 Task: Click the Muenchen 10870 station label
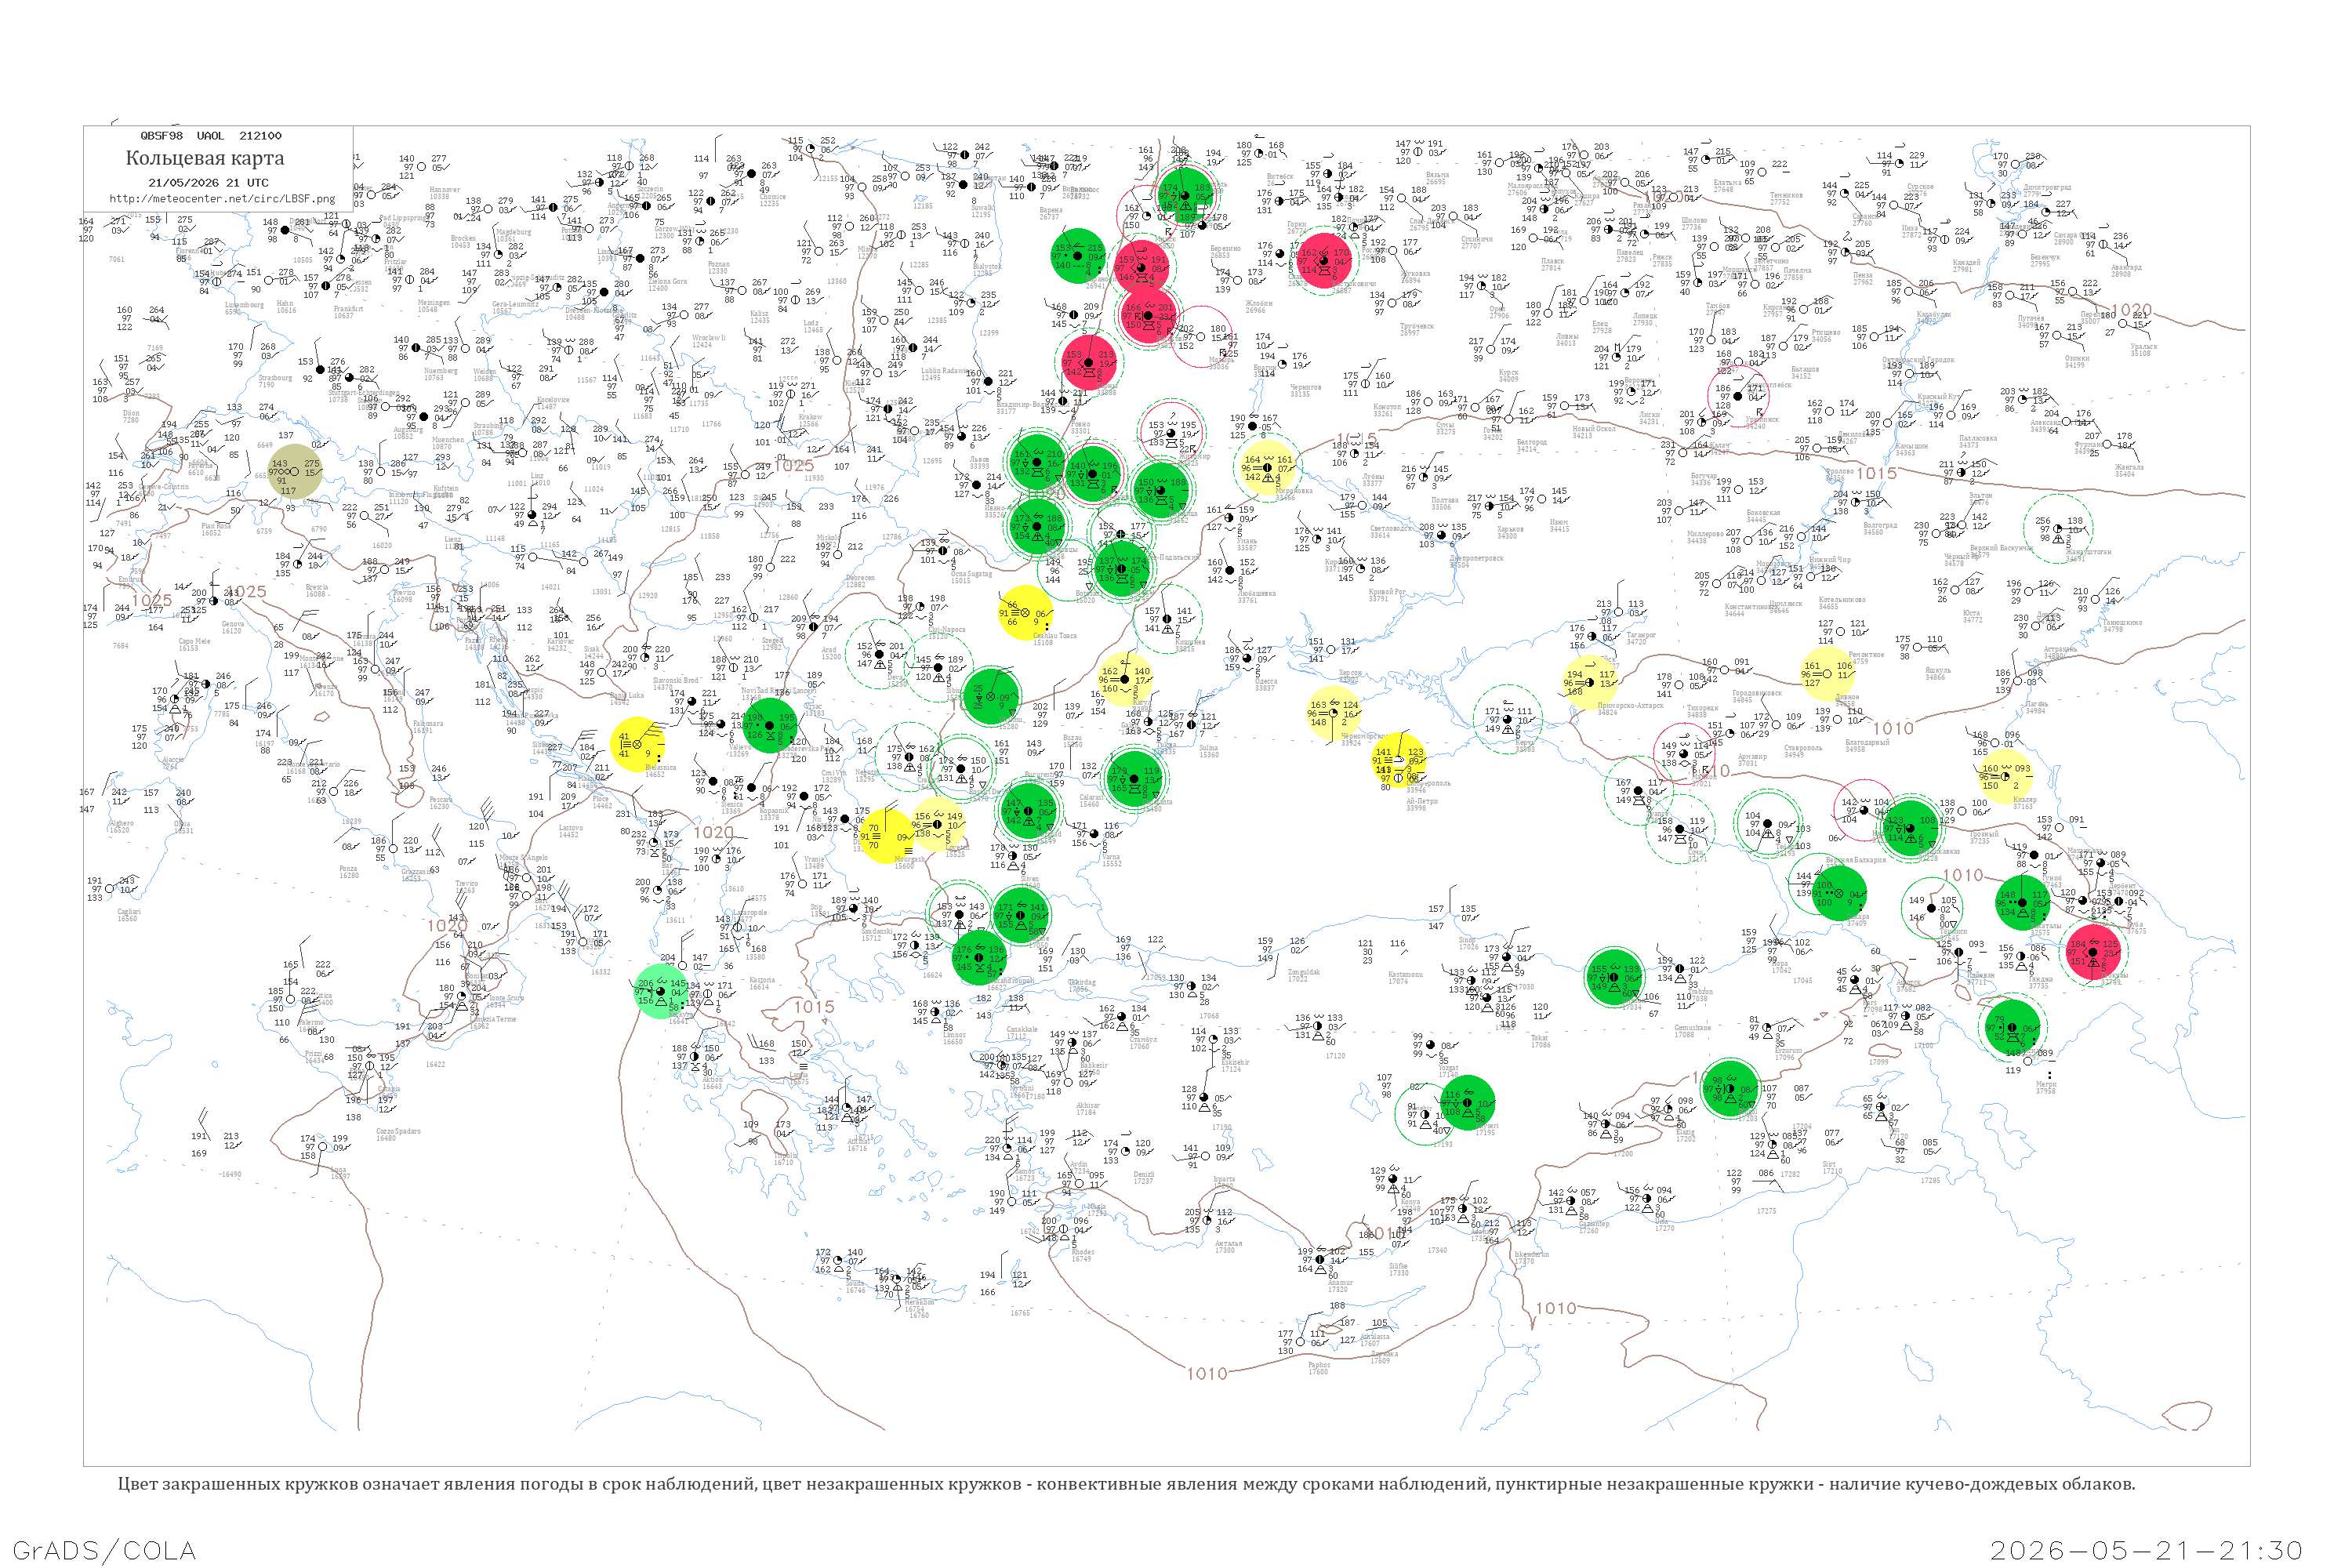[x=447, y=443]
